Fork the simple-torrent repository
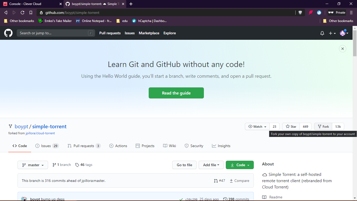Viewport: 357px width, 201px height. tap(323, 127)
